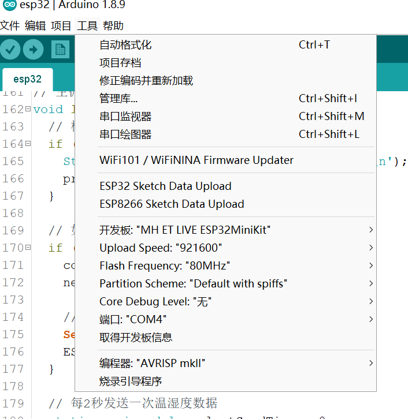This screenshot has width=408, height=419.
Task: Click the New sketch file icon
Action: point(60,49)
